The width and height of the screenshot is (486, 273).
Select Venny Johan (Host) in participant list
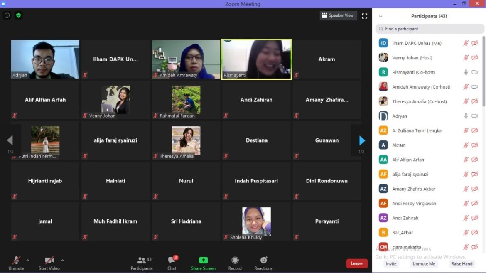click(412, 58)
